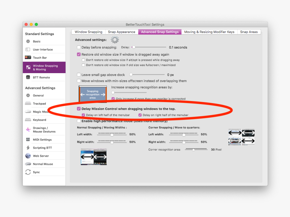Switch to the Snap Appearance tab

pyautogui.click(x=121, y=32)
